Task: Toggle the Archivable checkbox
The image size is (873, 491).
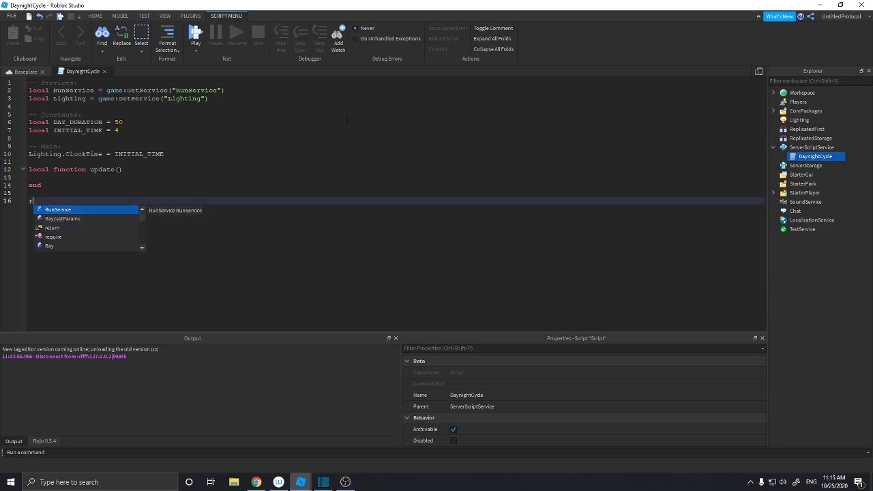Action: click(x=453, y=429)
